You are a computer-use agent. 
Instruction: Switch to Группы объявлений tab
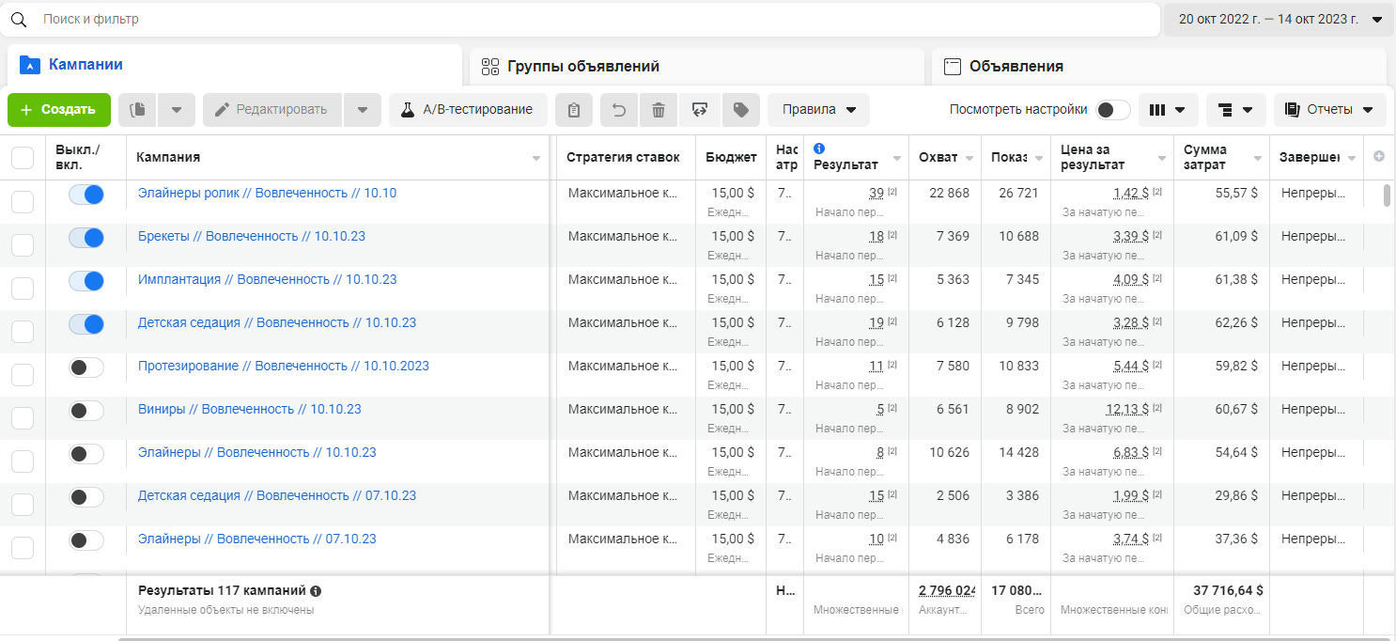(697, 67)
